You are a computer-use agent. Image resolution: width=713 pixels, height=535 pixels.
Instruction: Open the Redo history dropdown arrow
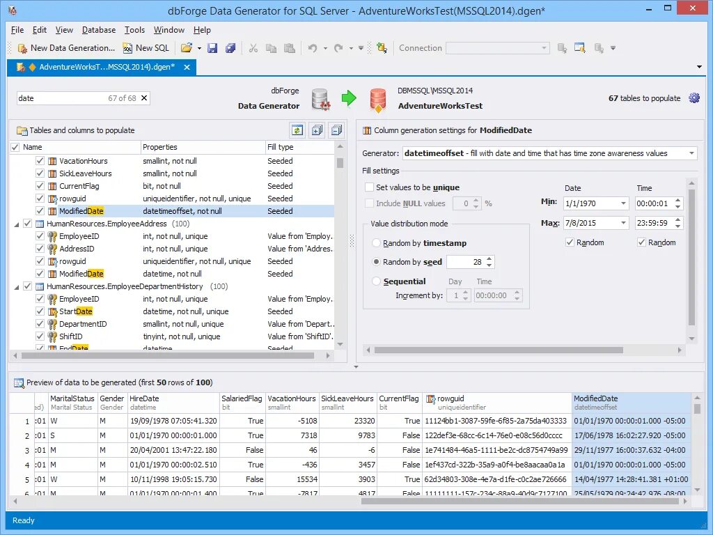(351, 48)
